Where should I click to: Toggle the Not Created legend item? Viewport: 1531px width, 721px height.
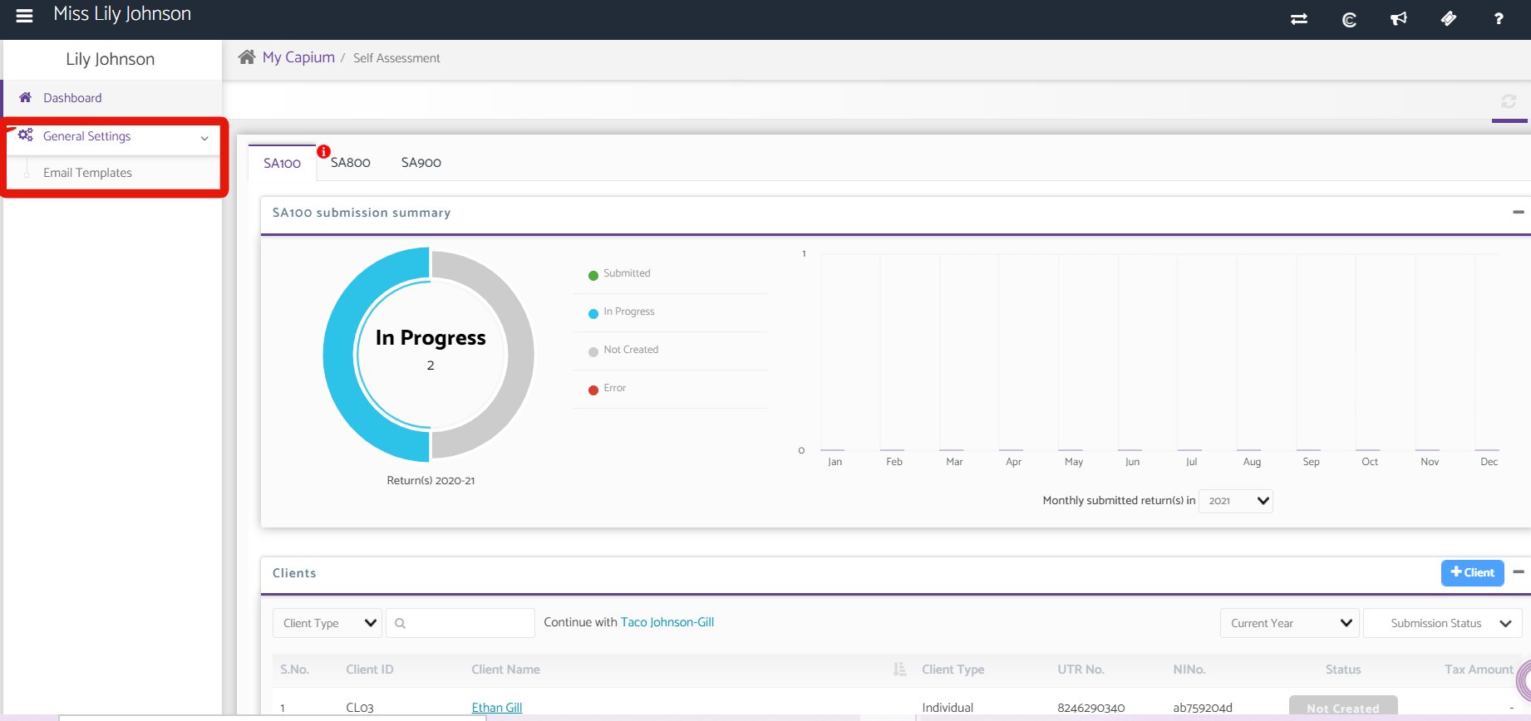point(623,350)
